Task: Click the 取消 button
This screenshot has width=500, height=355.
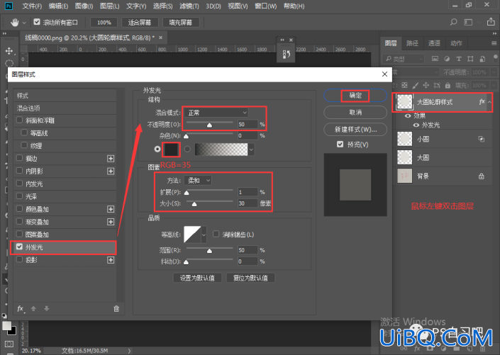Action: [355, 112]
